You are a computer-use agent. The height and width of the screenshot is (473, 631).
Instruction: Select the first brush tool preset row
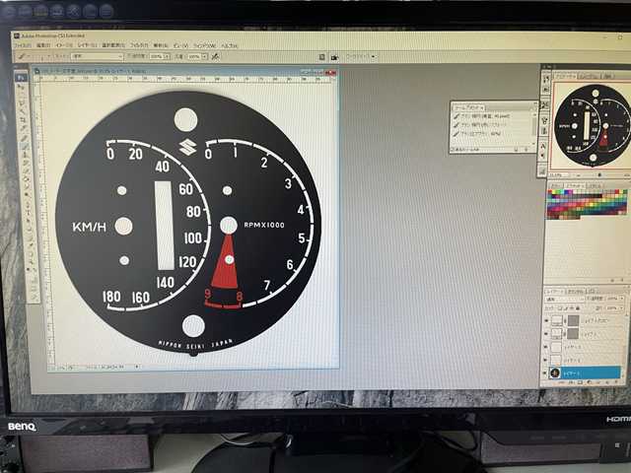tap(493, 116)
